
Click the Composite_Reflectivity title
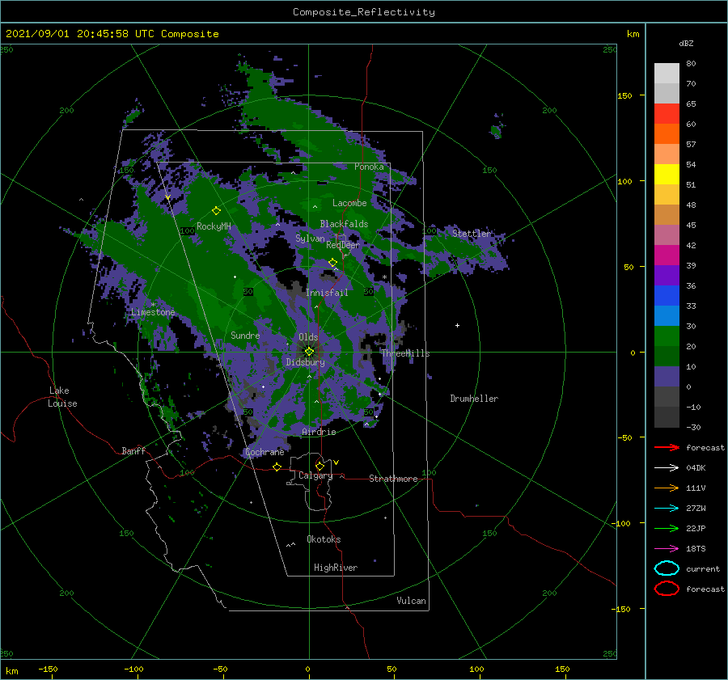[x=364, y=12]
